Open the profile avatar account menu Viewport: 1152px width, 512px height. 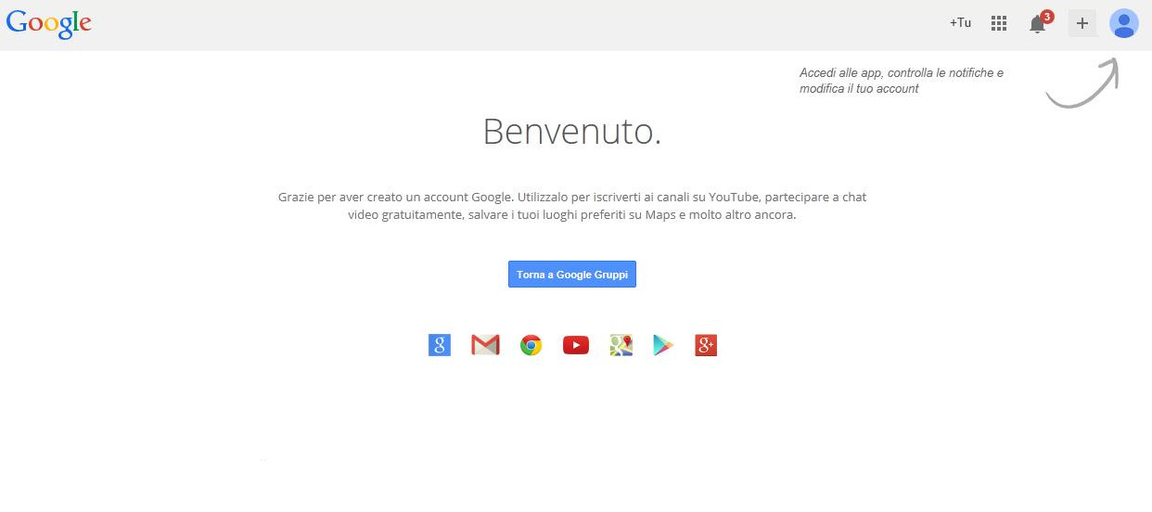tap(1124, 24)
